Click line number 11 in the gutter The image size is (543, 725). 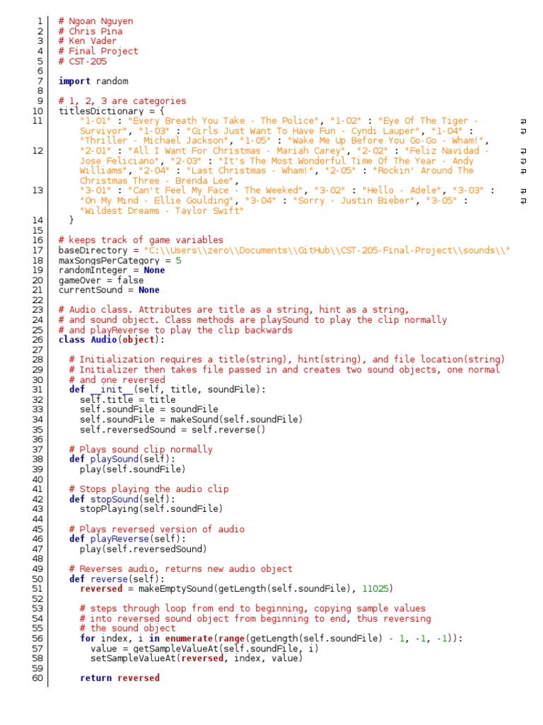click(x=38, y=121)
